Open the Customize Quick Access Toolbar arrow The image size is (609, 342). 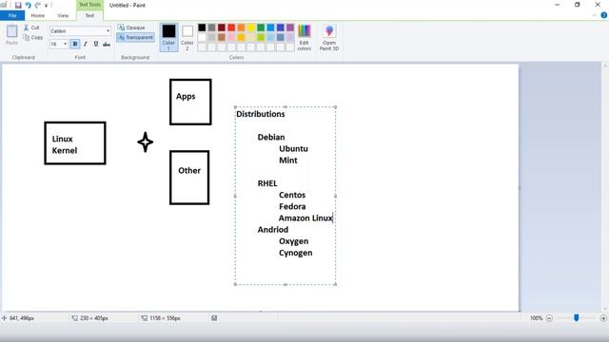(47, 6)
